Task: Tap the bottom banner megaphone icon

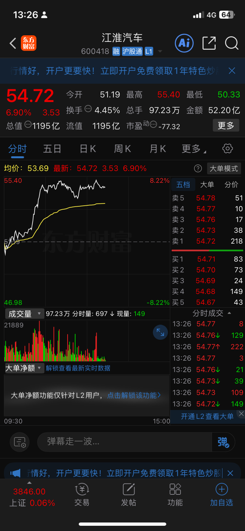Action: 15,473
